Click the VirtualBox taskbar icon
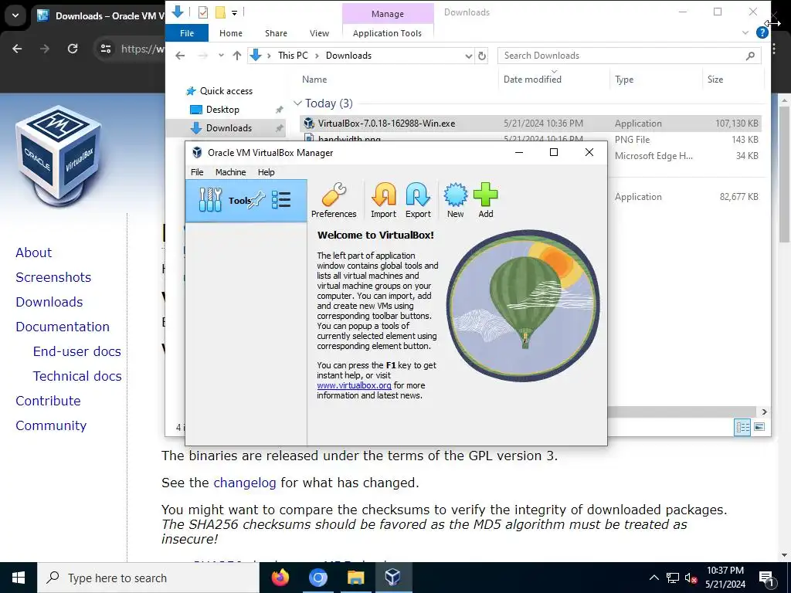Screen dimensions: 791x593 (x=393, y=578)
